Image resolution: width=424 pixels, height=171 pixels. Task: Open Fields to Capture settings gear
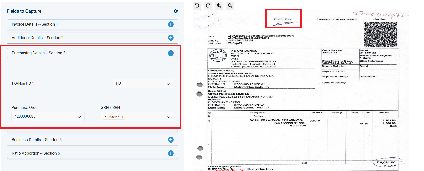(176, 11)
